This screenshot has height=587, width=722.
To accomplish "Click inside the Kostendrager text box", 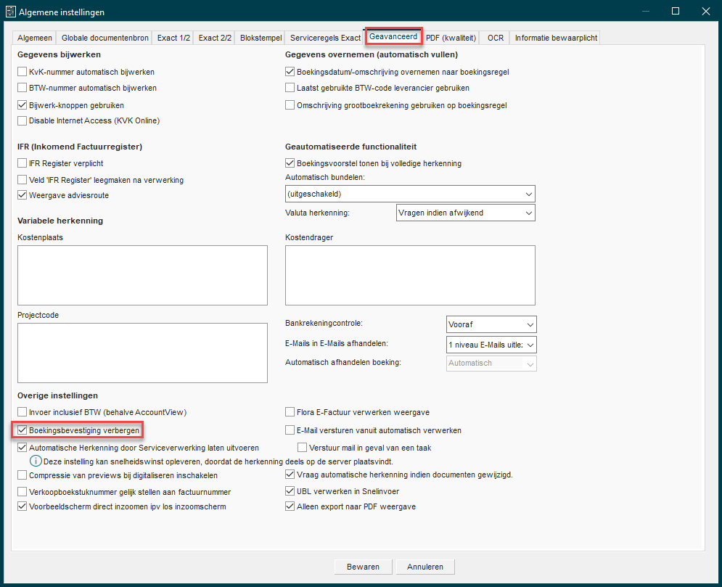I will click(410, 274).
